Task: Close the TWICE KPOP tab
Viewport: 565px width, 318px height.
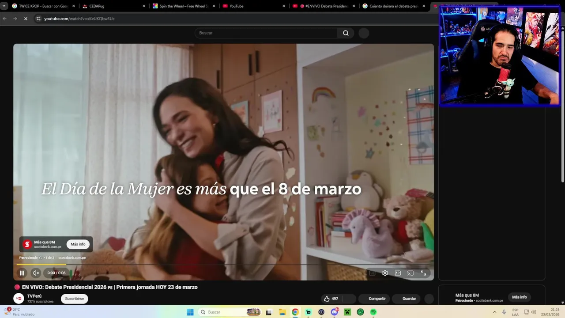Action: click(74, 6)
